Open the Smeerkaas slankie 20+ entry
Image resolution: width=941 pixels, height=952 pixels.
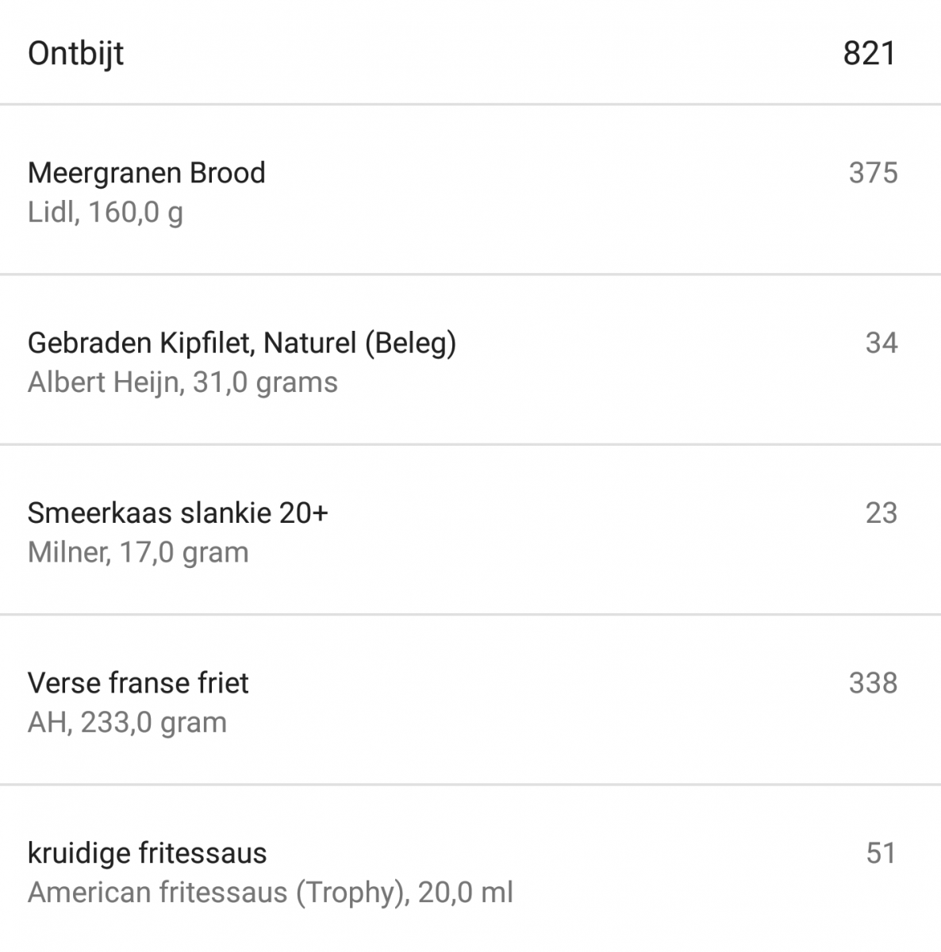point(178,512)
